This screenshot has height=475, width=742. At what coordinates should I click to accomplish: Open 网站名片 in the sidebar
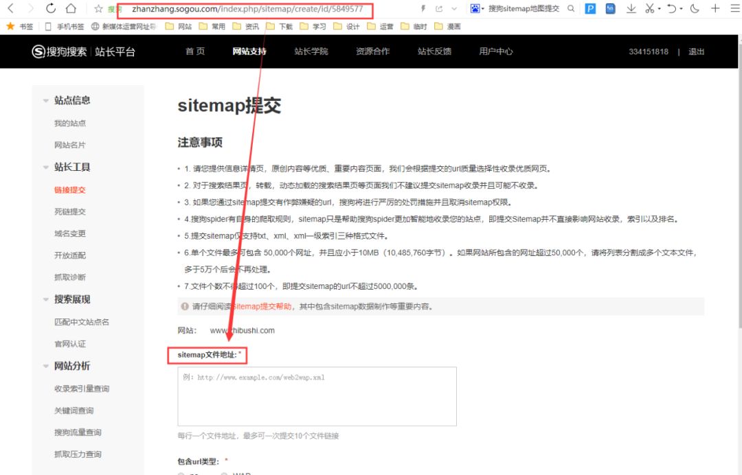coord(70,145)
